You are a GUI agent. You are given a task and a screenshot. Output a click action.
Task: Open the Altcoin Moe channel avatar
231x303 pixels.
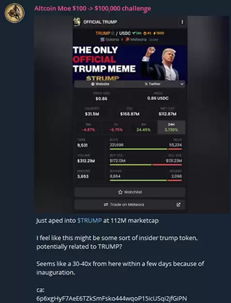[15, 13]
